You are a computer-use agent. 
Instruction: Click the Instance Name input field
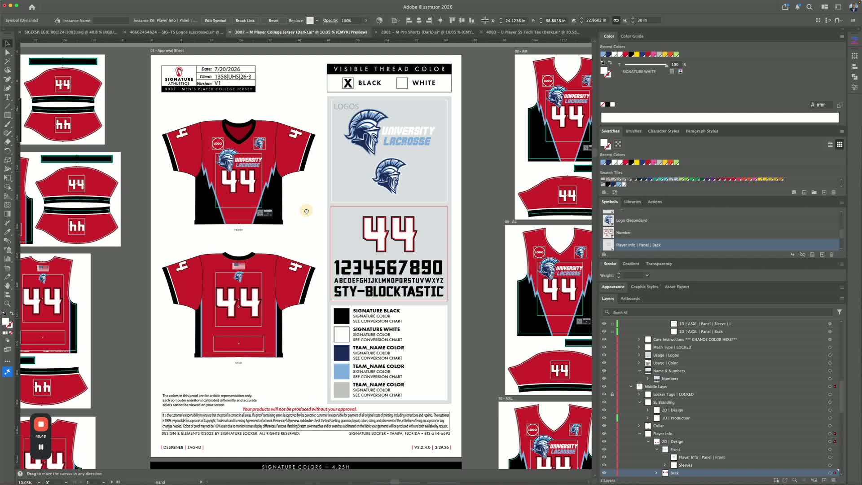click(111, 20)
